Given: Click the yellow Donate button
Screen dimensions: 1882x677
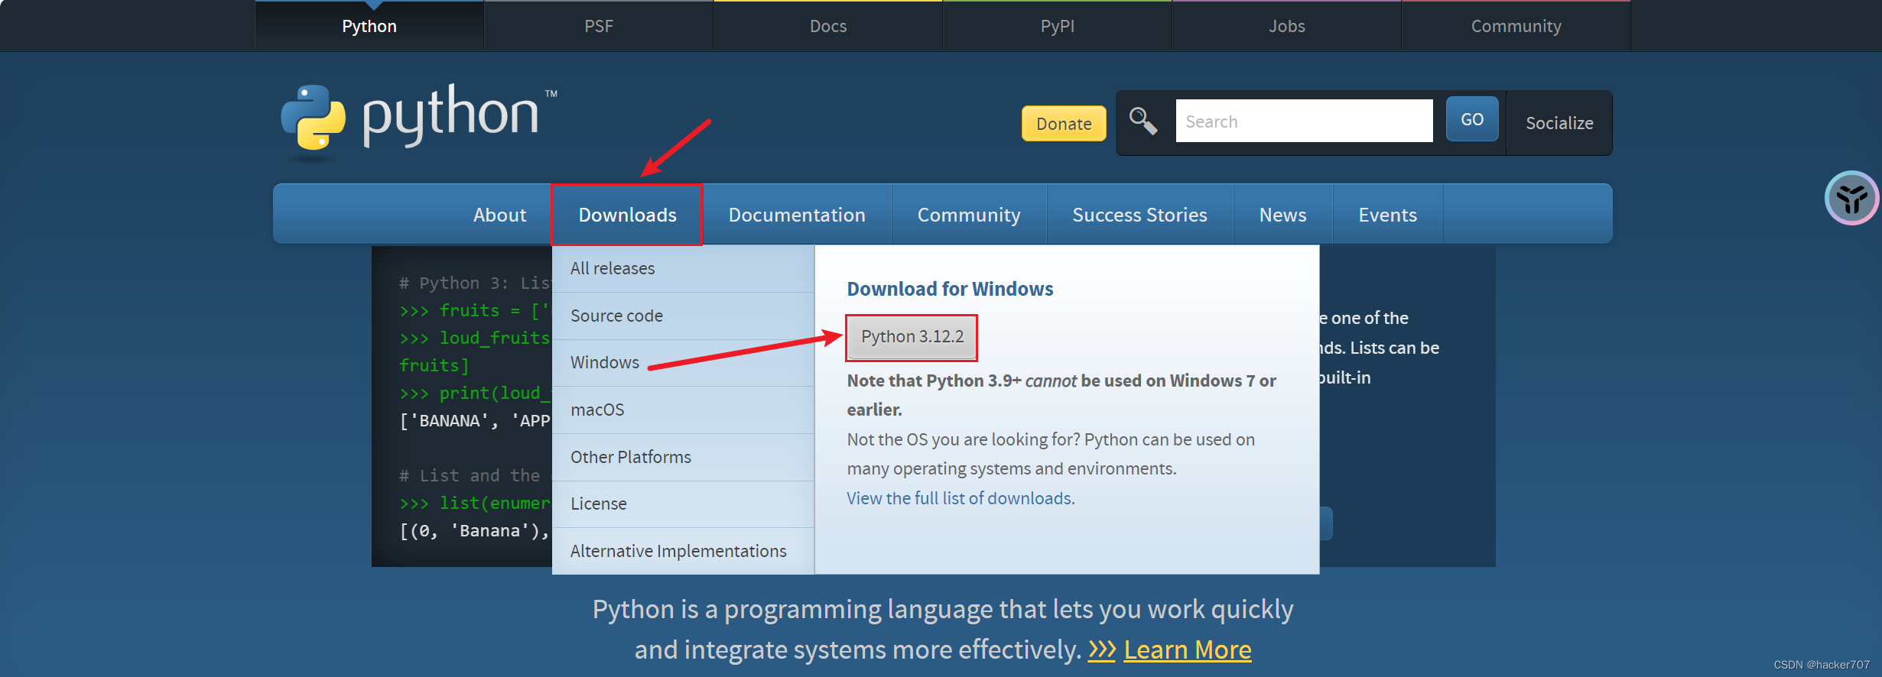Looking at the screenshot, I should click(x=1064, y=123).
